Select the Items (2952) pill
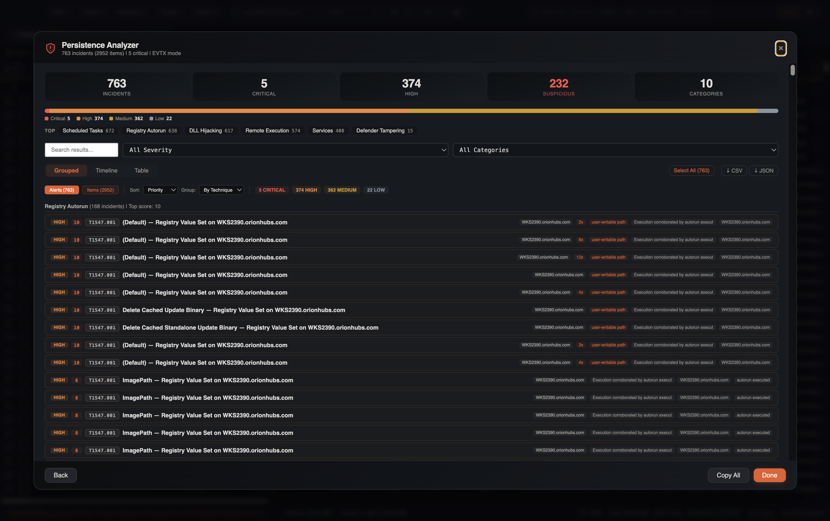The height and width of the screenshot is (521, 830). 100,190
